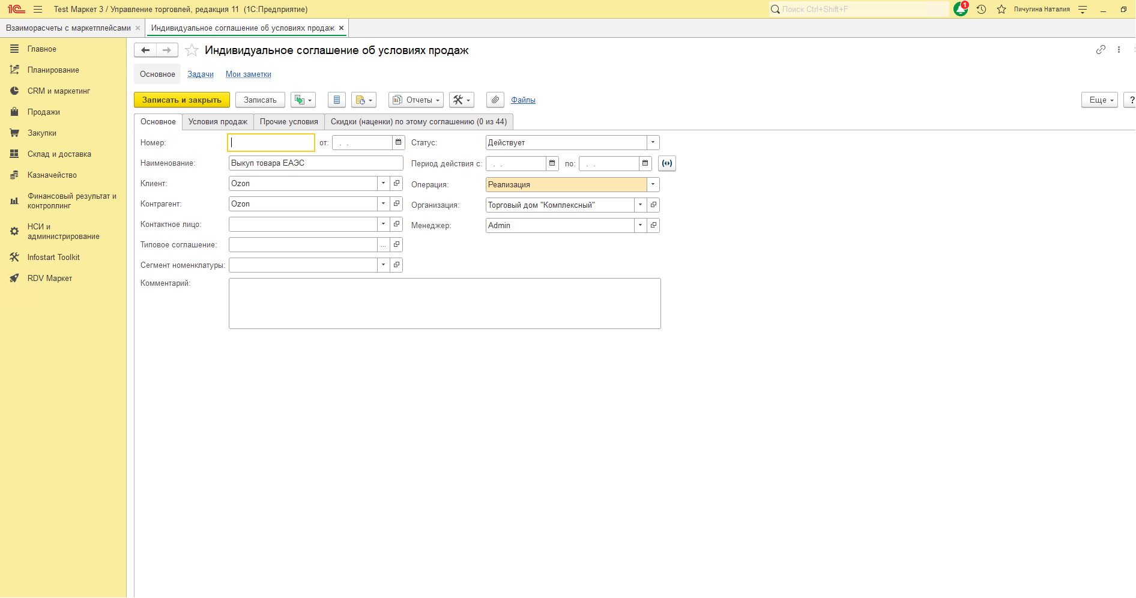Viewport: 1136px width, 598px height.
Task: Click into the Комментарий text area
Action: [x=444, y=303]
